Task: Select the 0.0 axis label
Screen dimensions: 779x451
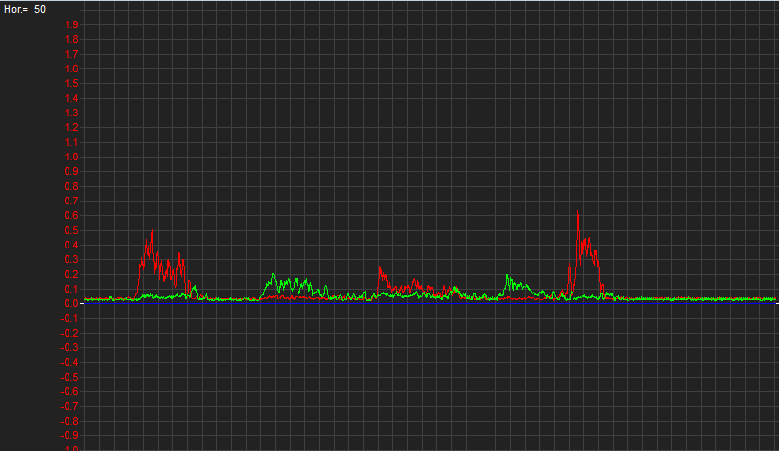Action: point(73,303)
